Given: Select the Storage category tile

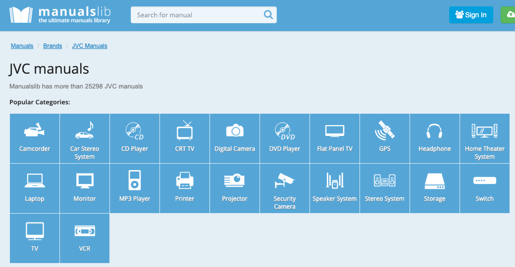Looking at the screenshot, I should point(435,188).
